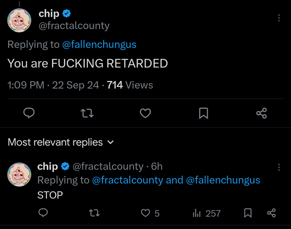Open @fallenchungus mention in main tweet

coord(99,45)
